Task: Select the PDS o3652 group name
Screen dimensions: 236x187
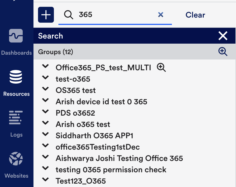Action: pyautogui.click(x=75, y=113)
